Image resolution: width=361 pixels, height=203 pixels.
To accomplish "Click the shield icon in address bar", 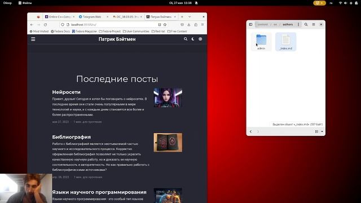I will click(63, 25).
